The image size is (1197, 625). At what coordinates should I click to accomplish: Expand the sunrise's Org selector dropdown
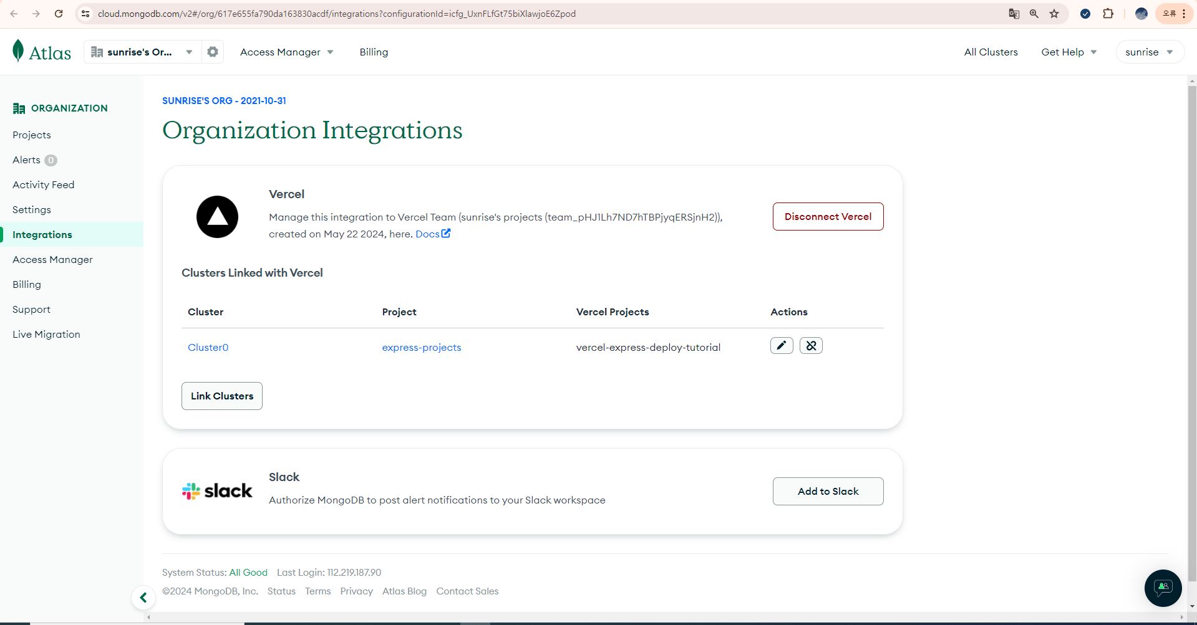[142, 52]
